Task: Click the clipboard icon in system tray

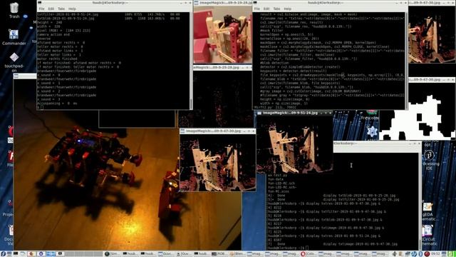Action: [400, 254]
